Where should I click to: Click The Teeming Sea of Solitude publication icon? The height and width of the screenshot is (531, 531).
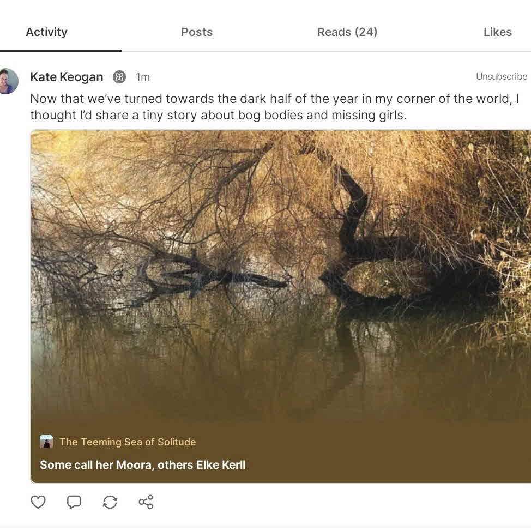46,442
